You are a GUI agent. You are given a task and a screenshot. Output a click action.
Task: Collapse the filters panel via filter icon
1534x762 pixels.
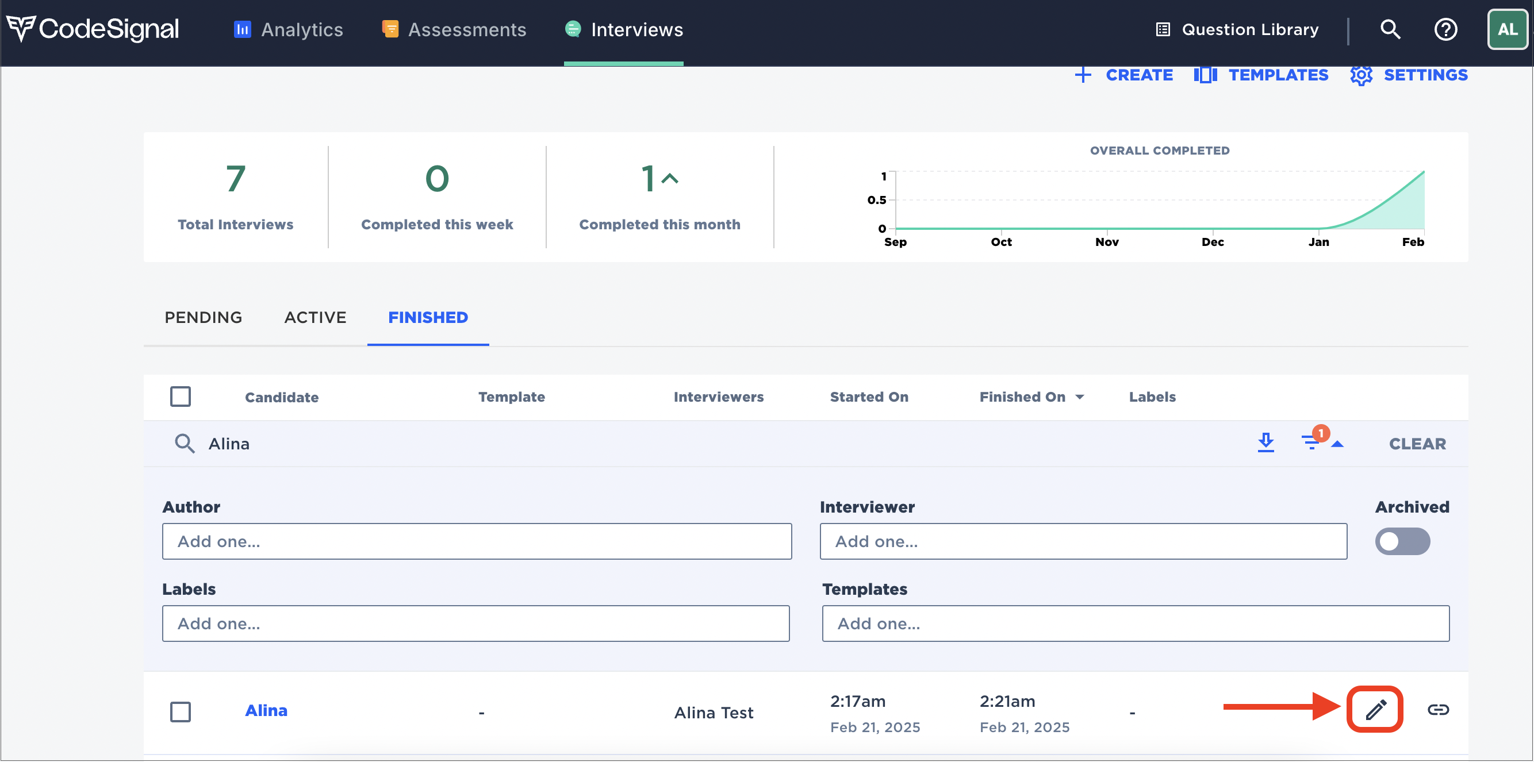tap(1321, 441)
